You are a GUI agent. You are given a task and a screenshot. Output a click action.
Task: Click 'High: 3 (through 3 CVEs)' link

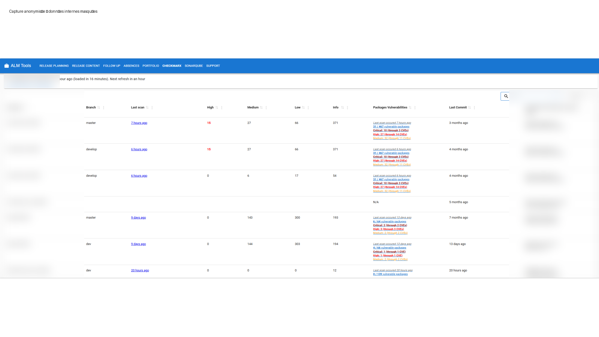(x=388, y=229)
